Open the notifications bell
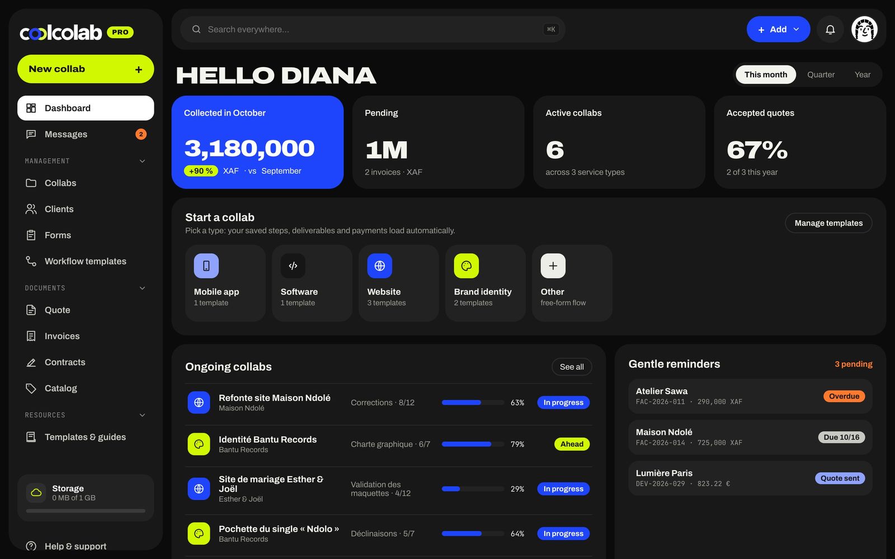 [830, 30]
